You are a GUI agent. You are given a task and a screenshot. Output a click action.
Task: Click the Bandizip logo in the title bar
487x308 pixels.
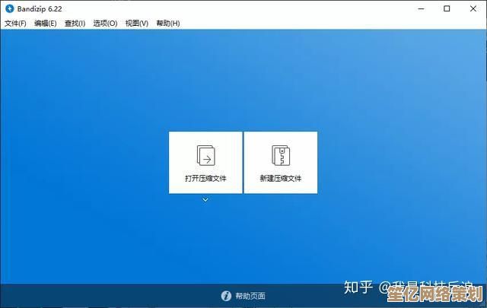(10, 8)
